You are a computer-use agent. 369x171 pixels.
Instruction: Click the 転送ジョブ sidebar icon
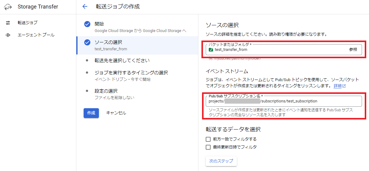pyautogui.click(x=8, y=23)
